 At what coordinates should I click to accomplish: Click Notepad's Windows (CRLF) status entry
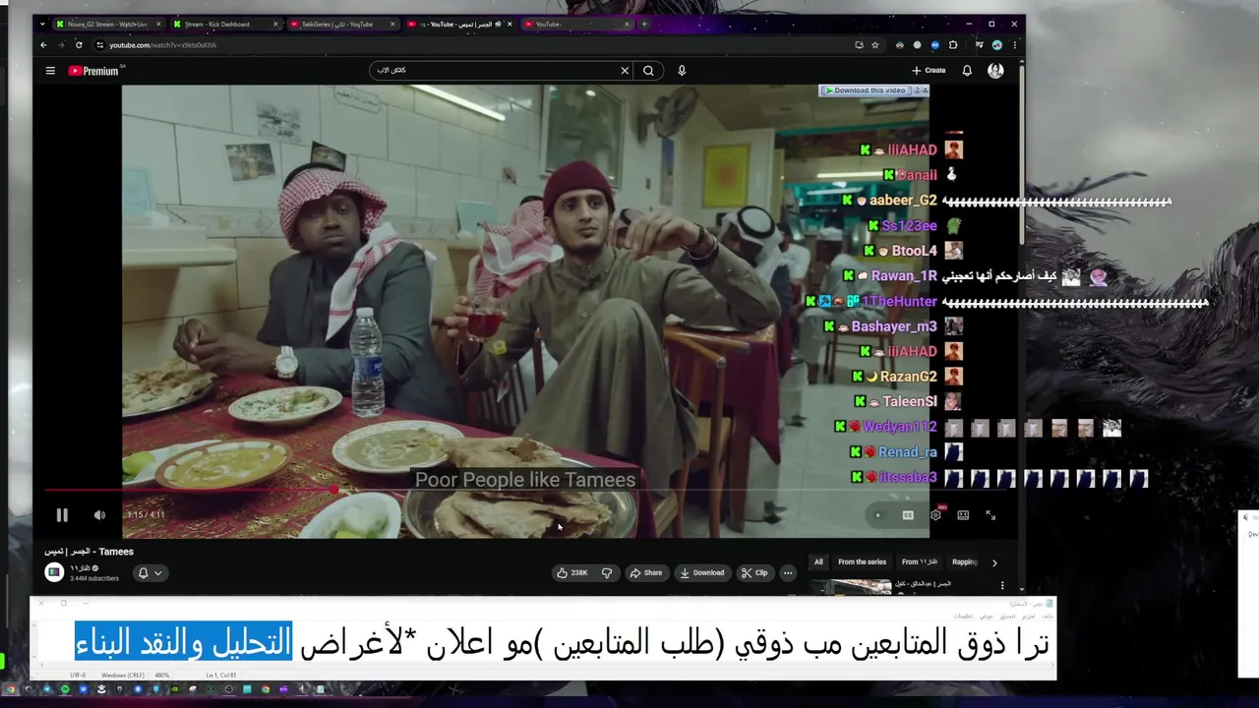point(122,676)
